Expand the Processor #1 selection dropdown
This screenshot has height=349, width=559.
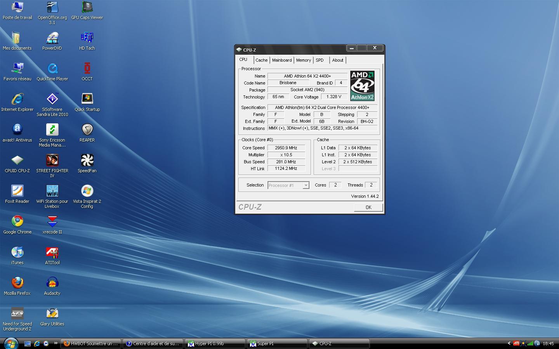tap(306, 185)
